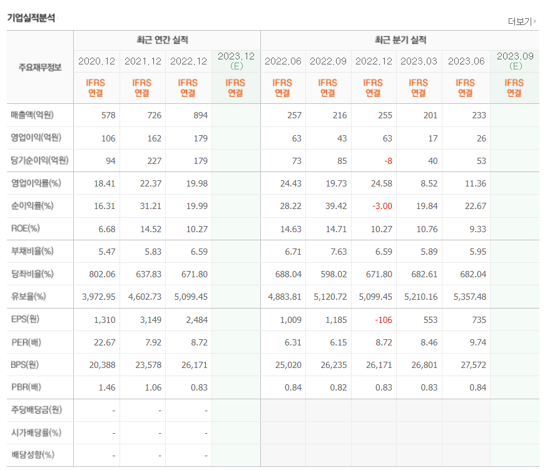Click the reserve ratio value 5,357.48
The height and width of the screenshot is (470, 545).
470,297
